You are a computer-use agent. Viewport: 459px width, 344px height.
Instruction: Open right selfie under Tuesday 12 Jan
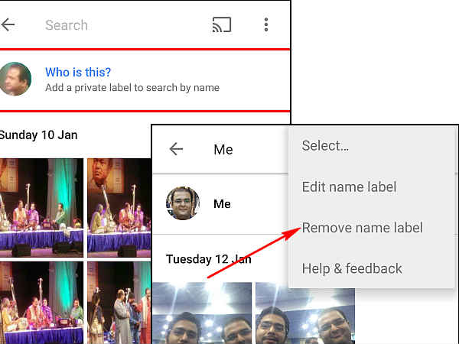304,313
